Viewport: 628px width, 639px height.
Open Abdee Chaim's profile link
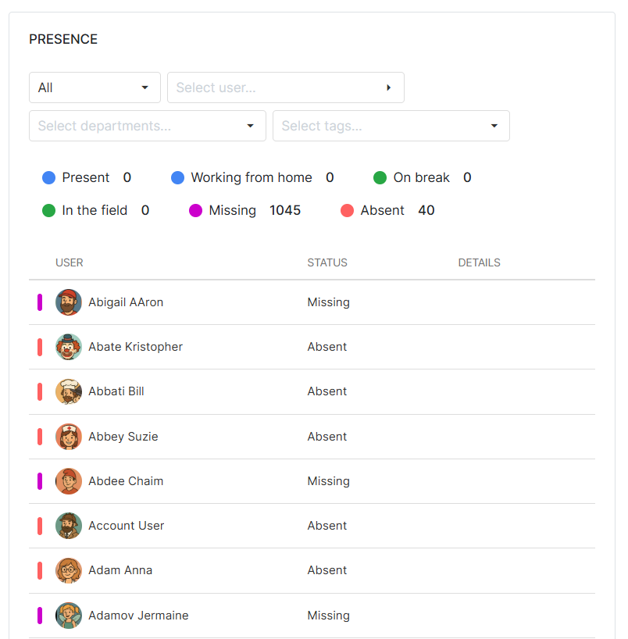(126, 481)
